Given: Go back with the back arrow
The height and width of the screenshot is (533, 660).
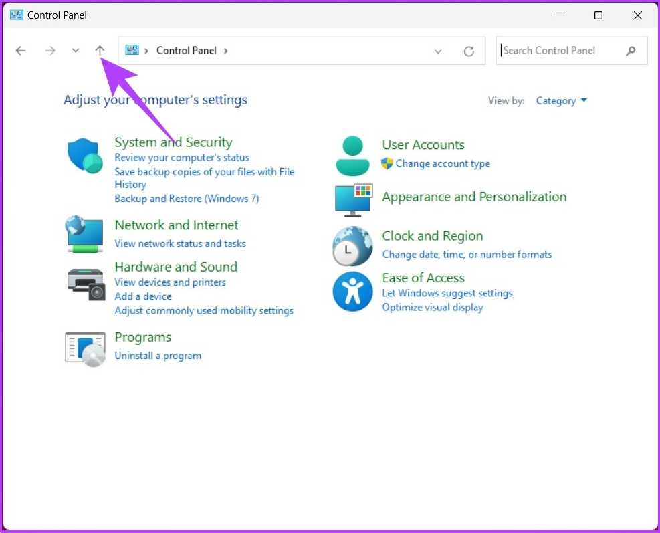Looking at the screenshot, I should pos(21,51).
